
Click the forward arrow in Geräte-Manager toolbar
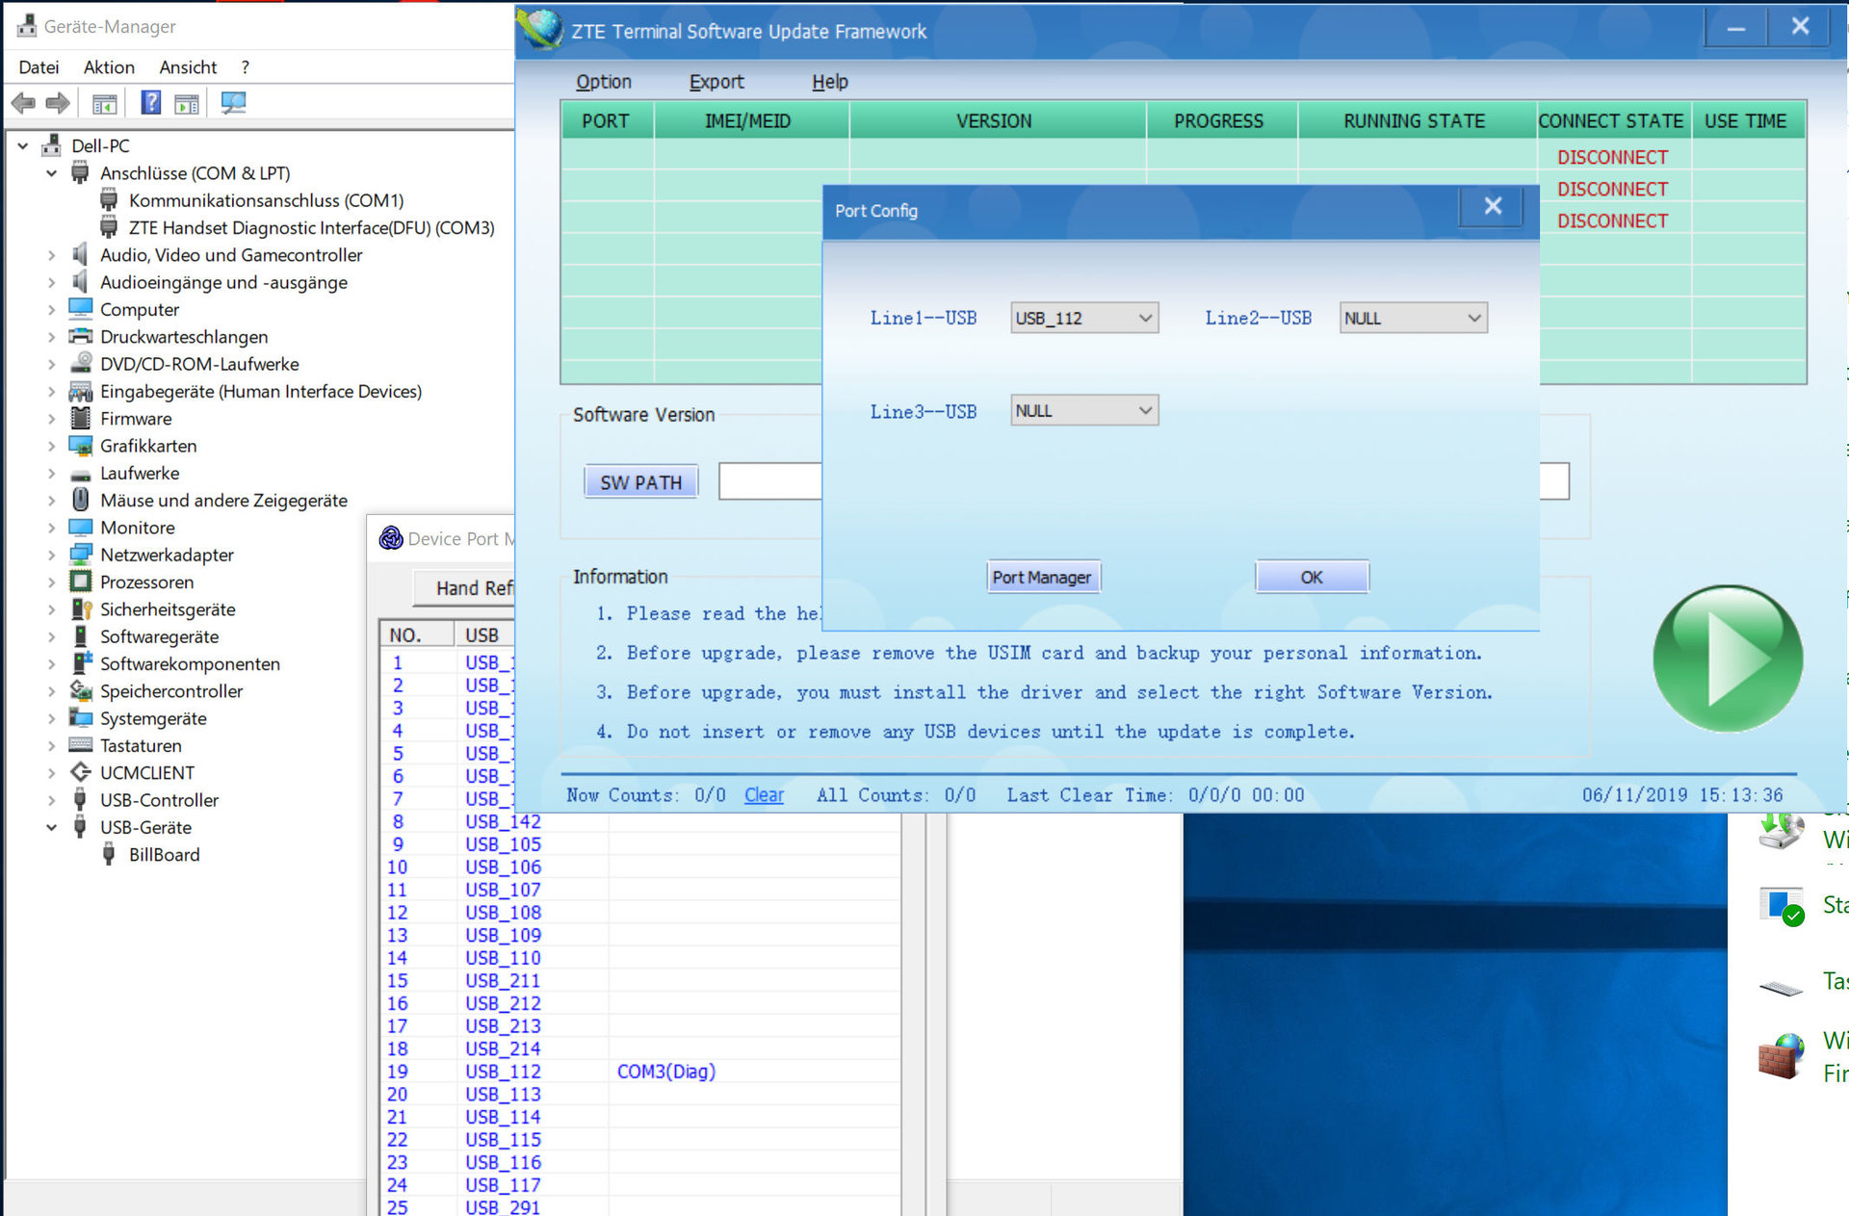click(58, 103)
